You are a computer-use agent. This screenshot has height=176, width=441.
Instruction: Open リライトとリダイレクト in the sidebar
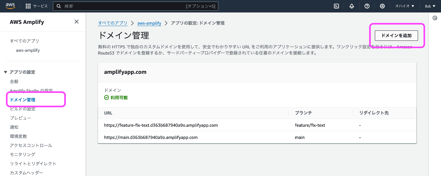click(33, 163)
